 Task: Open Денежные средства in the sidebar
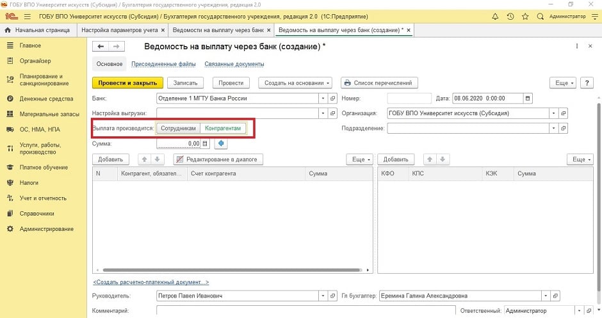(46, 99)
